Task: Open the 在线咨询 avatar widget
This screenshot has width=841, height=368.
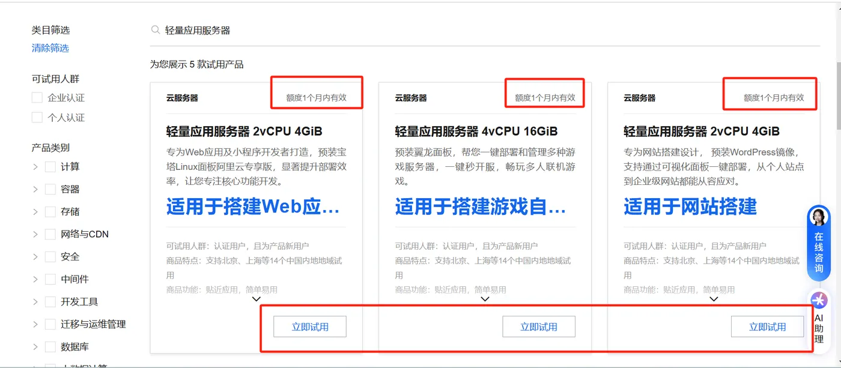Action: pyautogui.click(x=819, y=217)
